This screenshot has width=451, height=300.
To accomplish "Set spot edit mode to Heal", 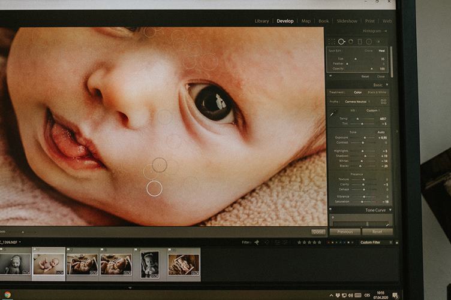I will [x=381, y=51].
